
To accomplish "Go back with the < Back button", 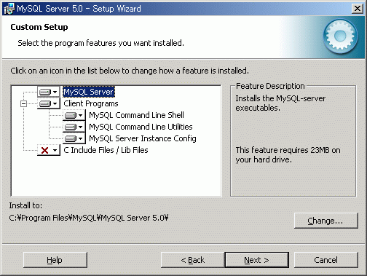I will [x=193, y=260].
